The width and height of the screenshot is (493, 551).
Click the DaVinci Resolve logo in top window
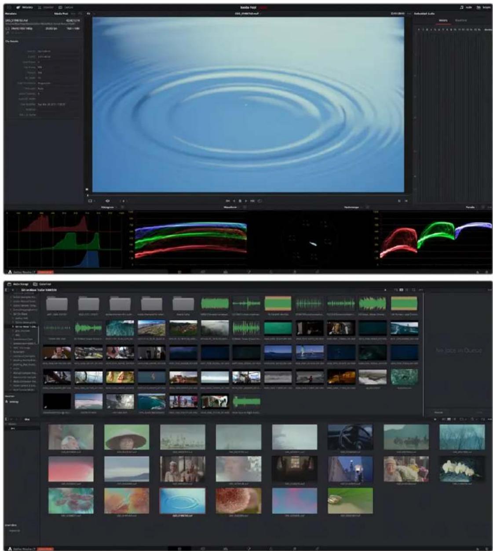[11, 271]
